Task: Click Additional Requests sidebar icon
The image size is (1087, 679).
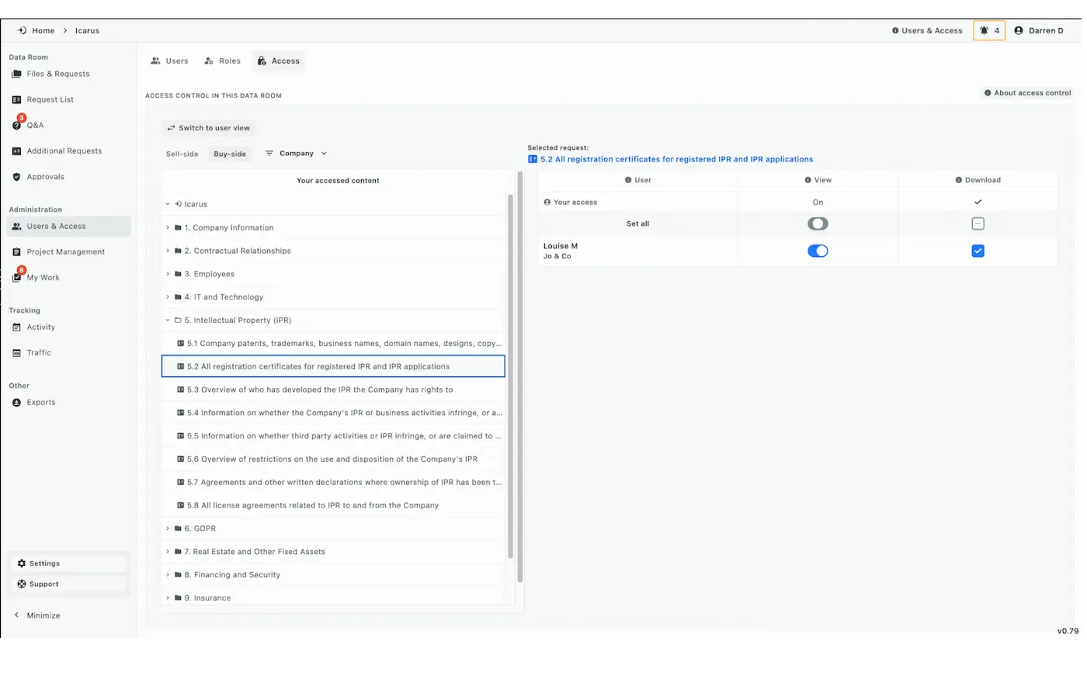Action: point(16,151)
